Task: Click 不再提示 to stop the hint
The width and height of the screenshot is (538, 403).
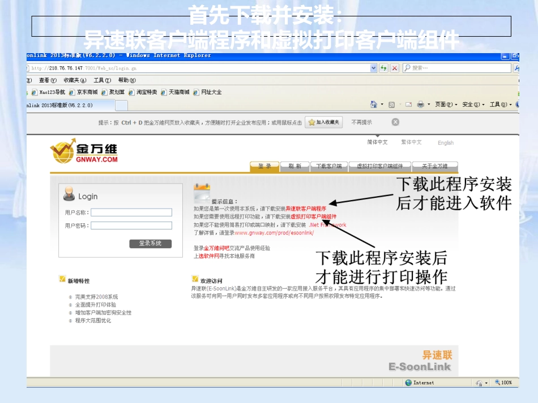Action: 361,122
